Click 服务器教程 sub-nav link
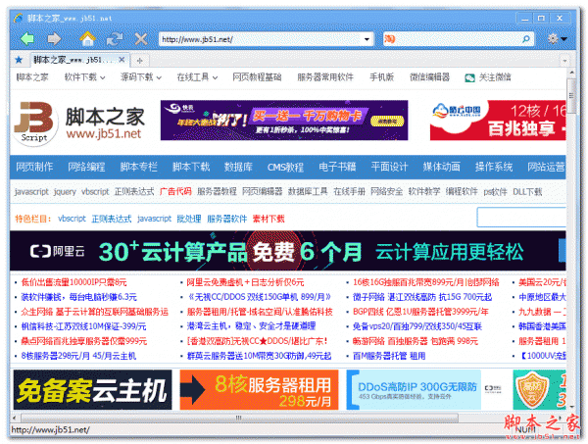This screenshot has width=588, height=444. (x=217, y=192)
